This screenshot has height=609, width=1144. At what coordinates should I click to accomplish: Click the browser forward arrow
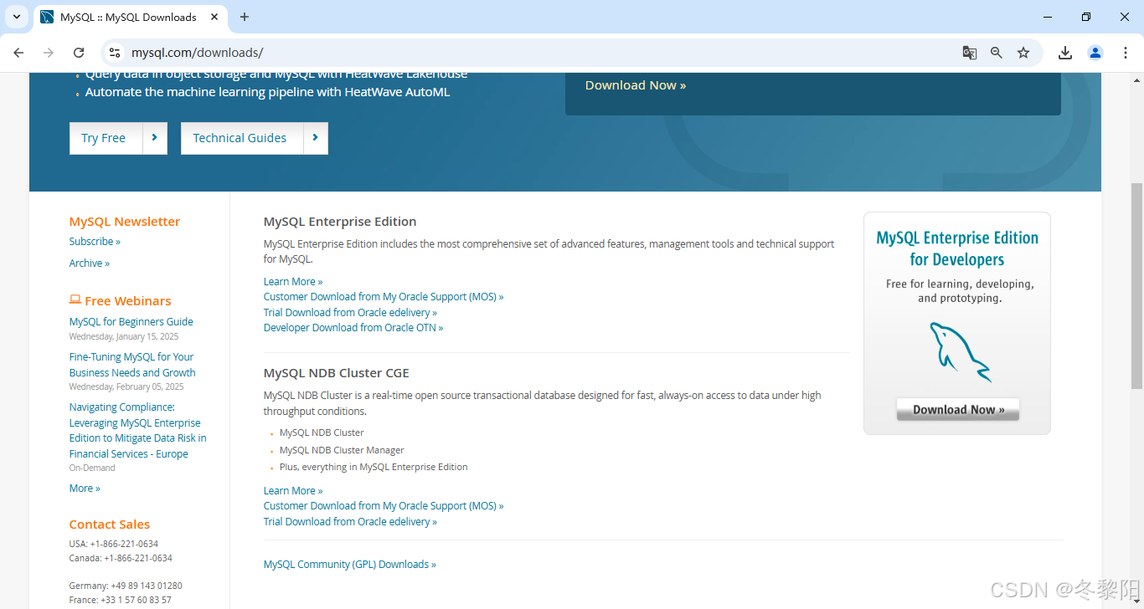(x=49, y=53)
